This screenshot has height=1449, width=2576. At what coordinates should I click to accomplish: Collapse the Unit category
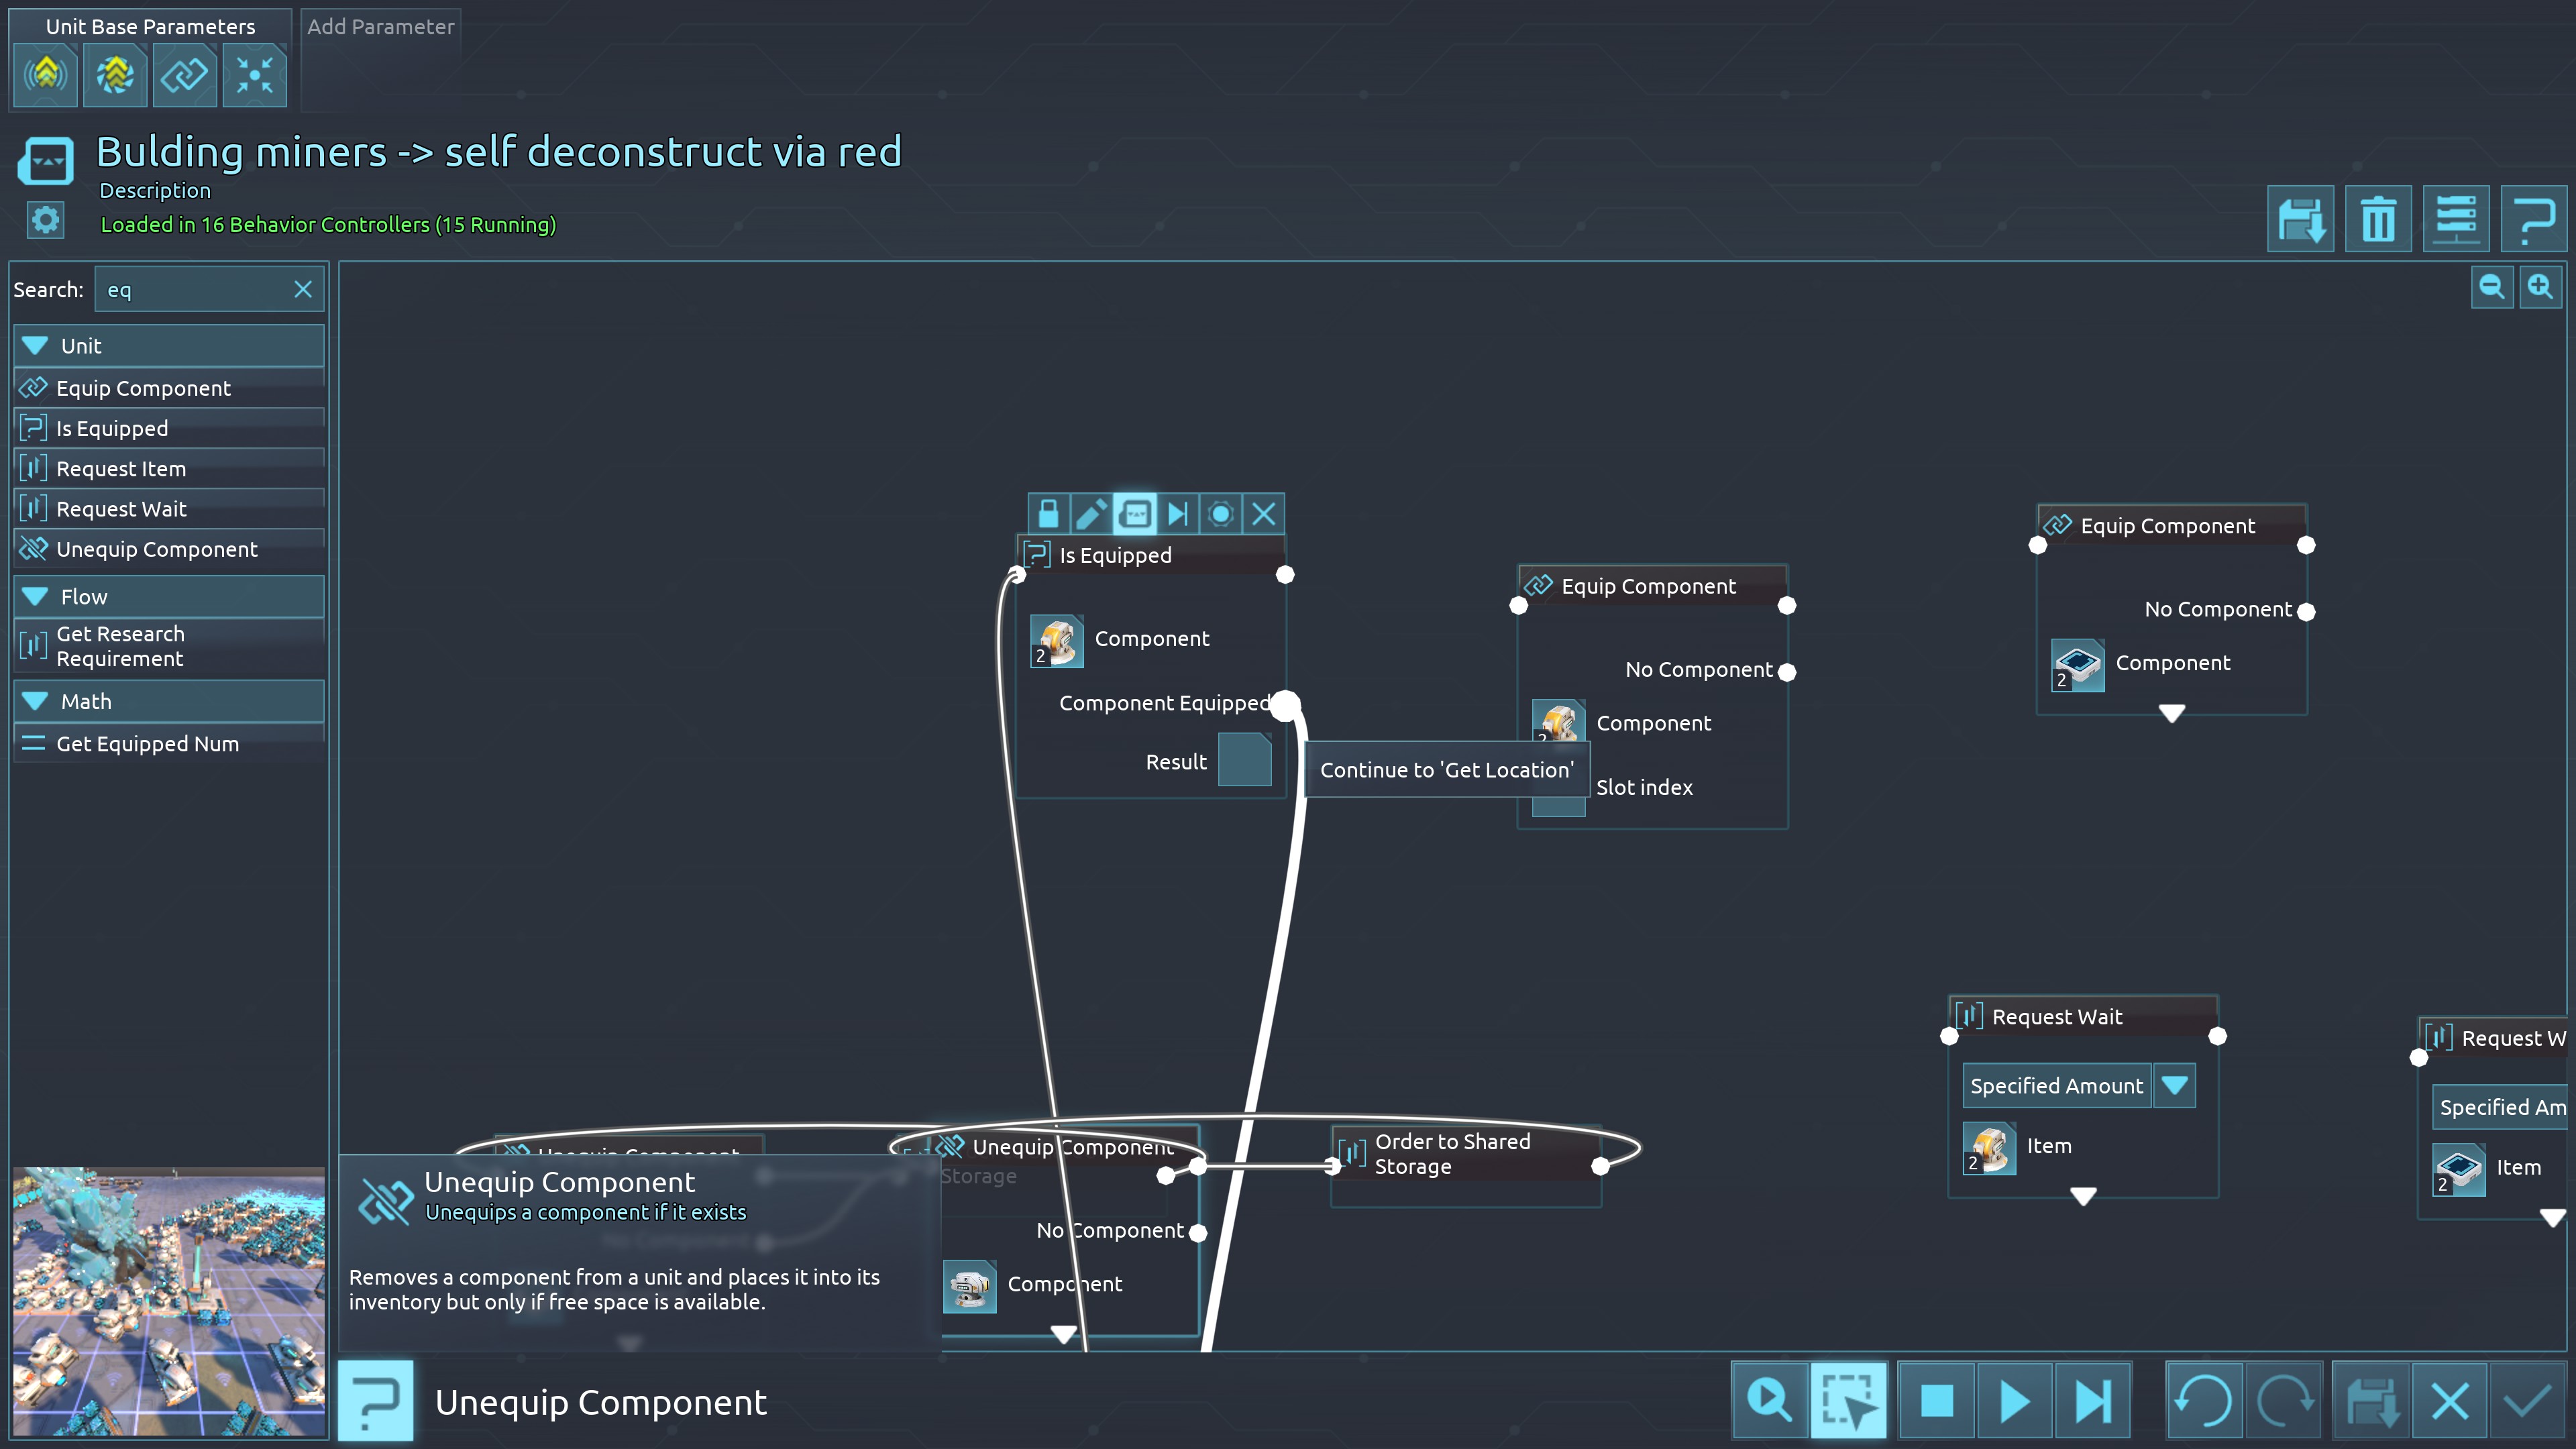36,346
